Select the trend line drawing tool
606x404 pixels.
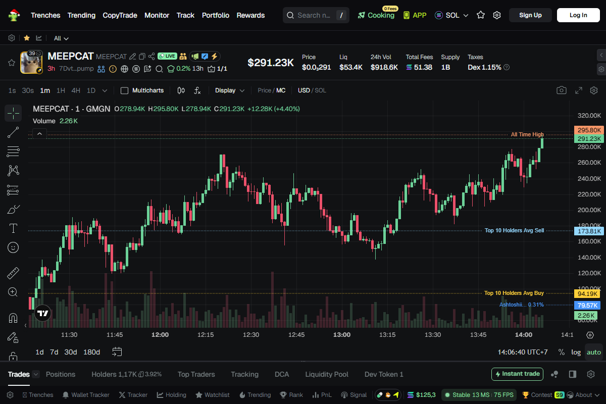(13, 133)
